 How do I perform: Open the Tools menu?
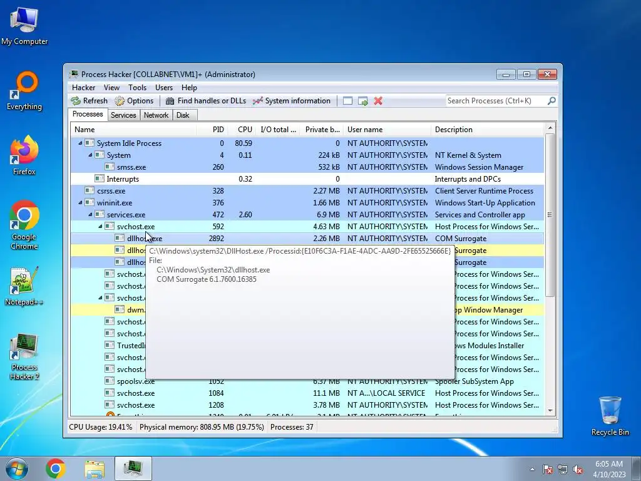(137, 88)
